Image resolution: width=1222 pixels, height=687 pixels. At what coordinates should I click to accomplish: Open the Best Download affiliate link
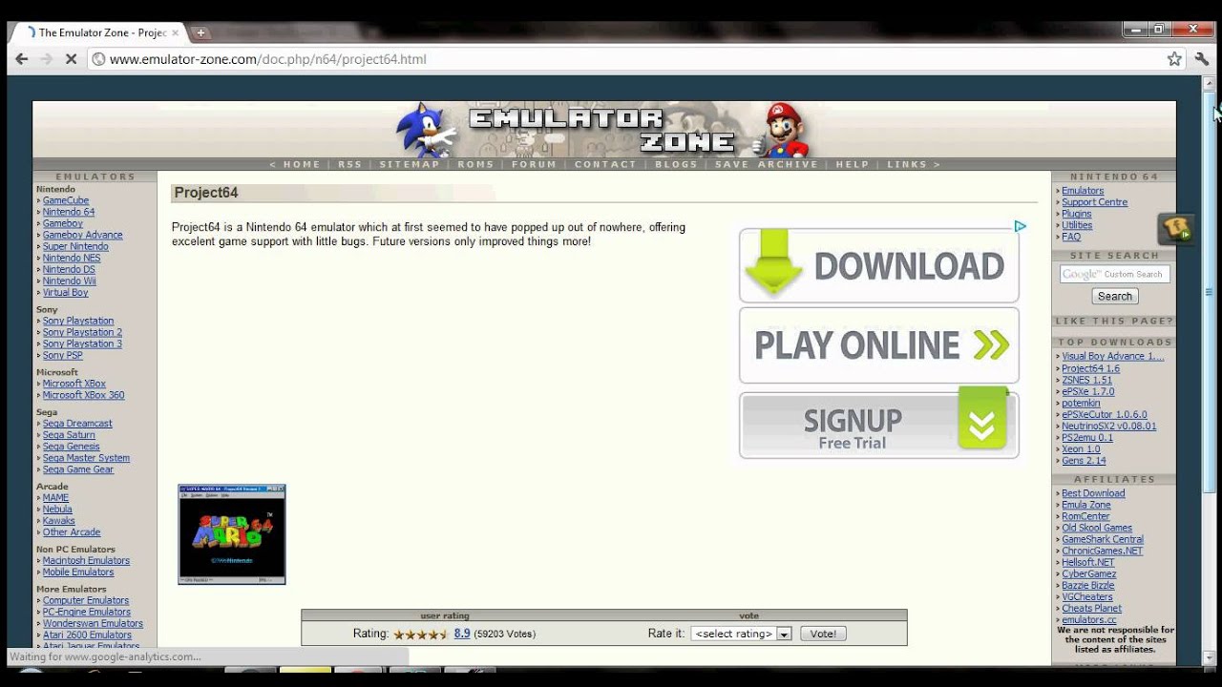1093,493
